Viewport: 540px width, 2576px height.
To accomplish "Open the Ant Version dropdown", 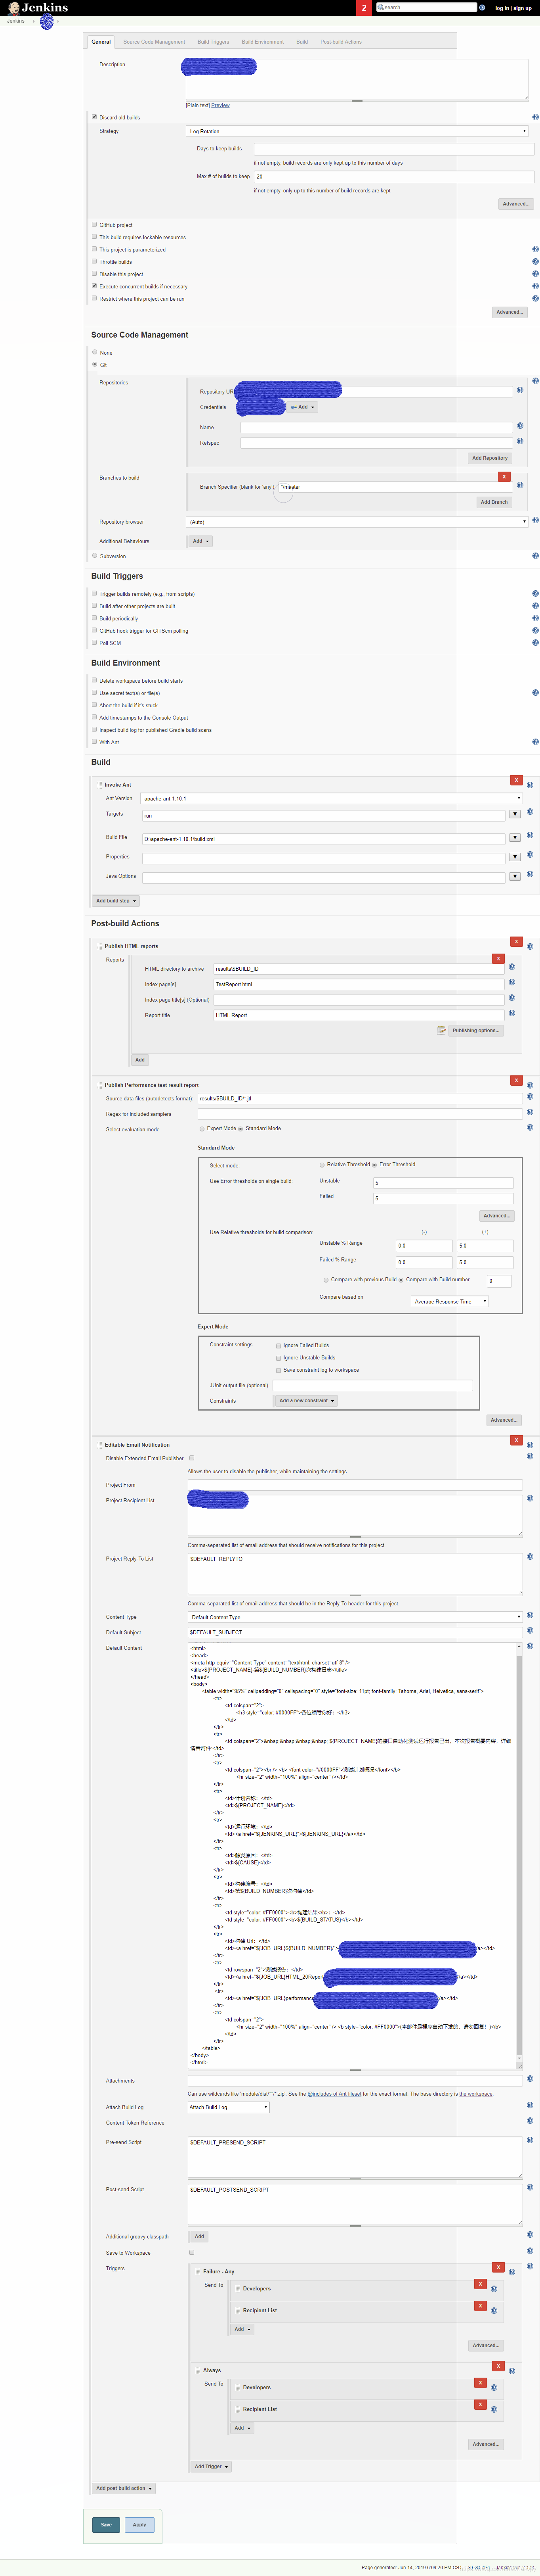I will coord(331,798).
